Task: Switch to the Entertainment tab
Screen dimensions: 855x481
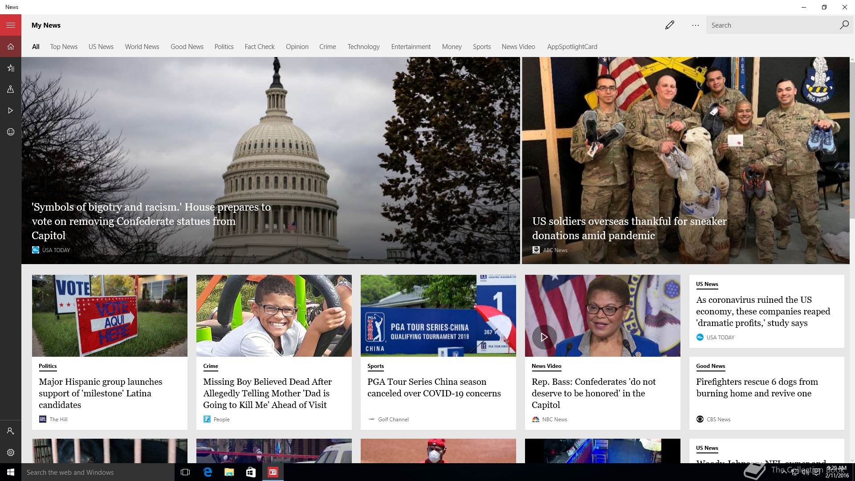Action: pos(411,47)
